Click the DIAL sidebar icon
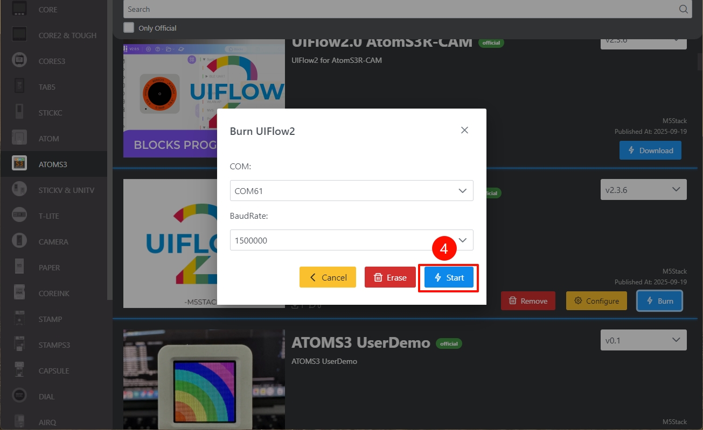 19,396
